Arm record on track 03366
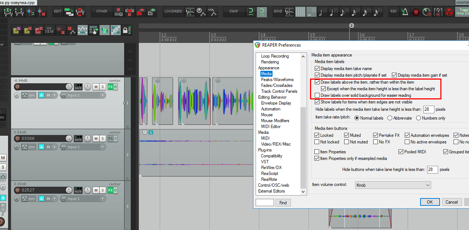The width and height of the screenshot is (469, 230). coord(17,139)
